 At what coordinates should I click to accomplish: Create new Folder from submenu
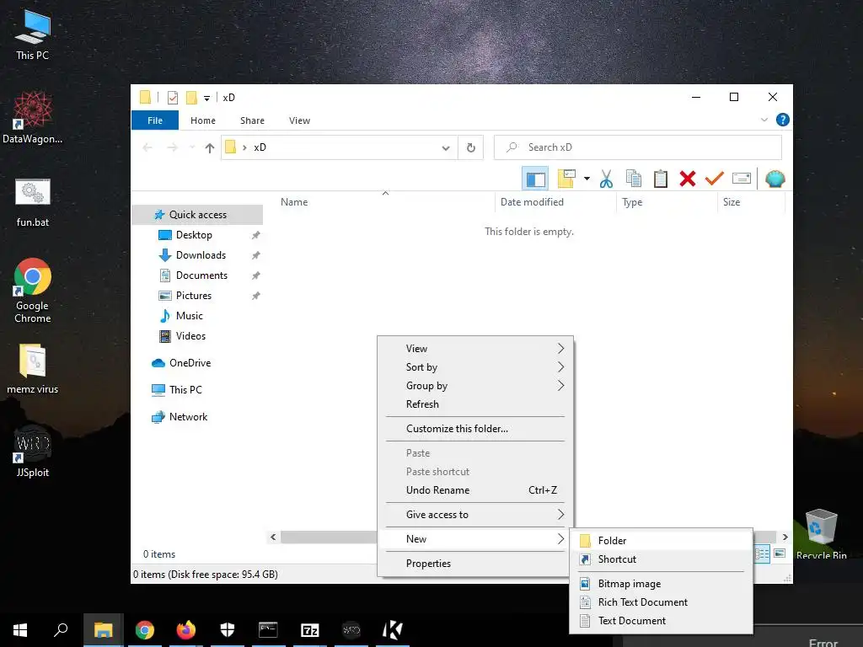coord(661,541)
